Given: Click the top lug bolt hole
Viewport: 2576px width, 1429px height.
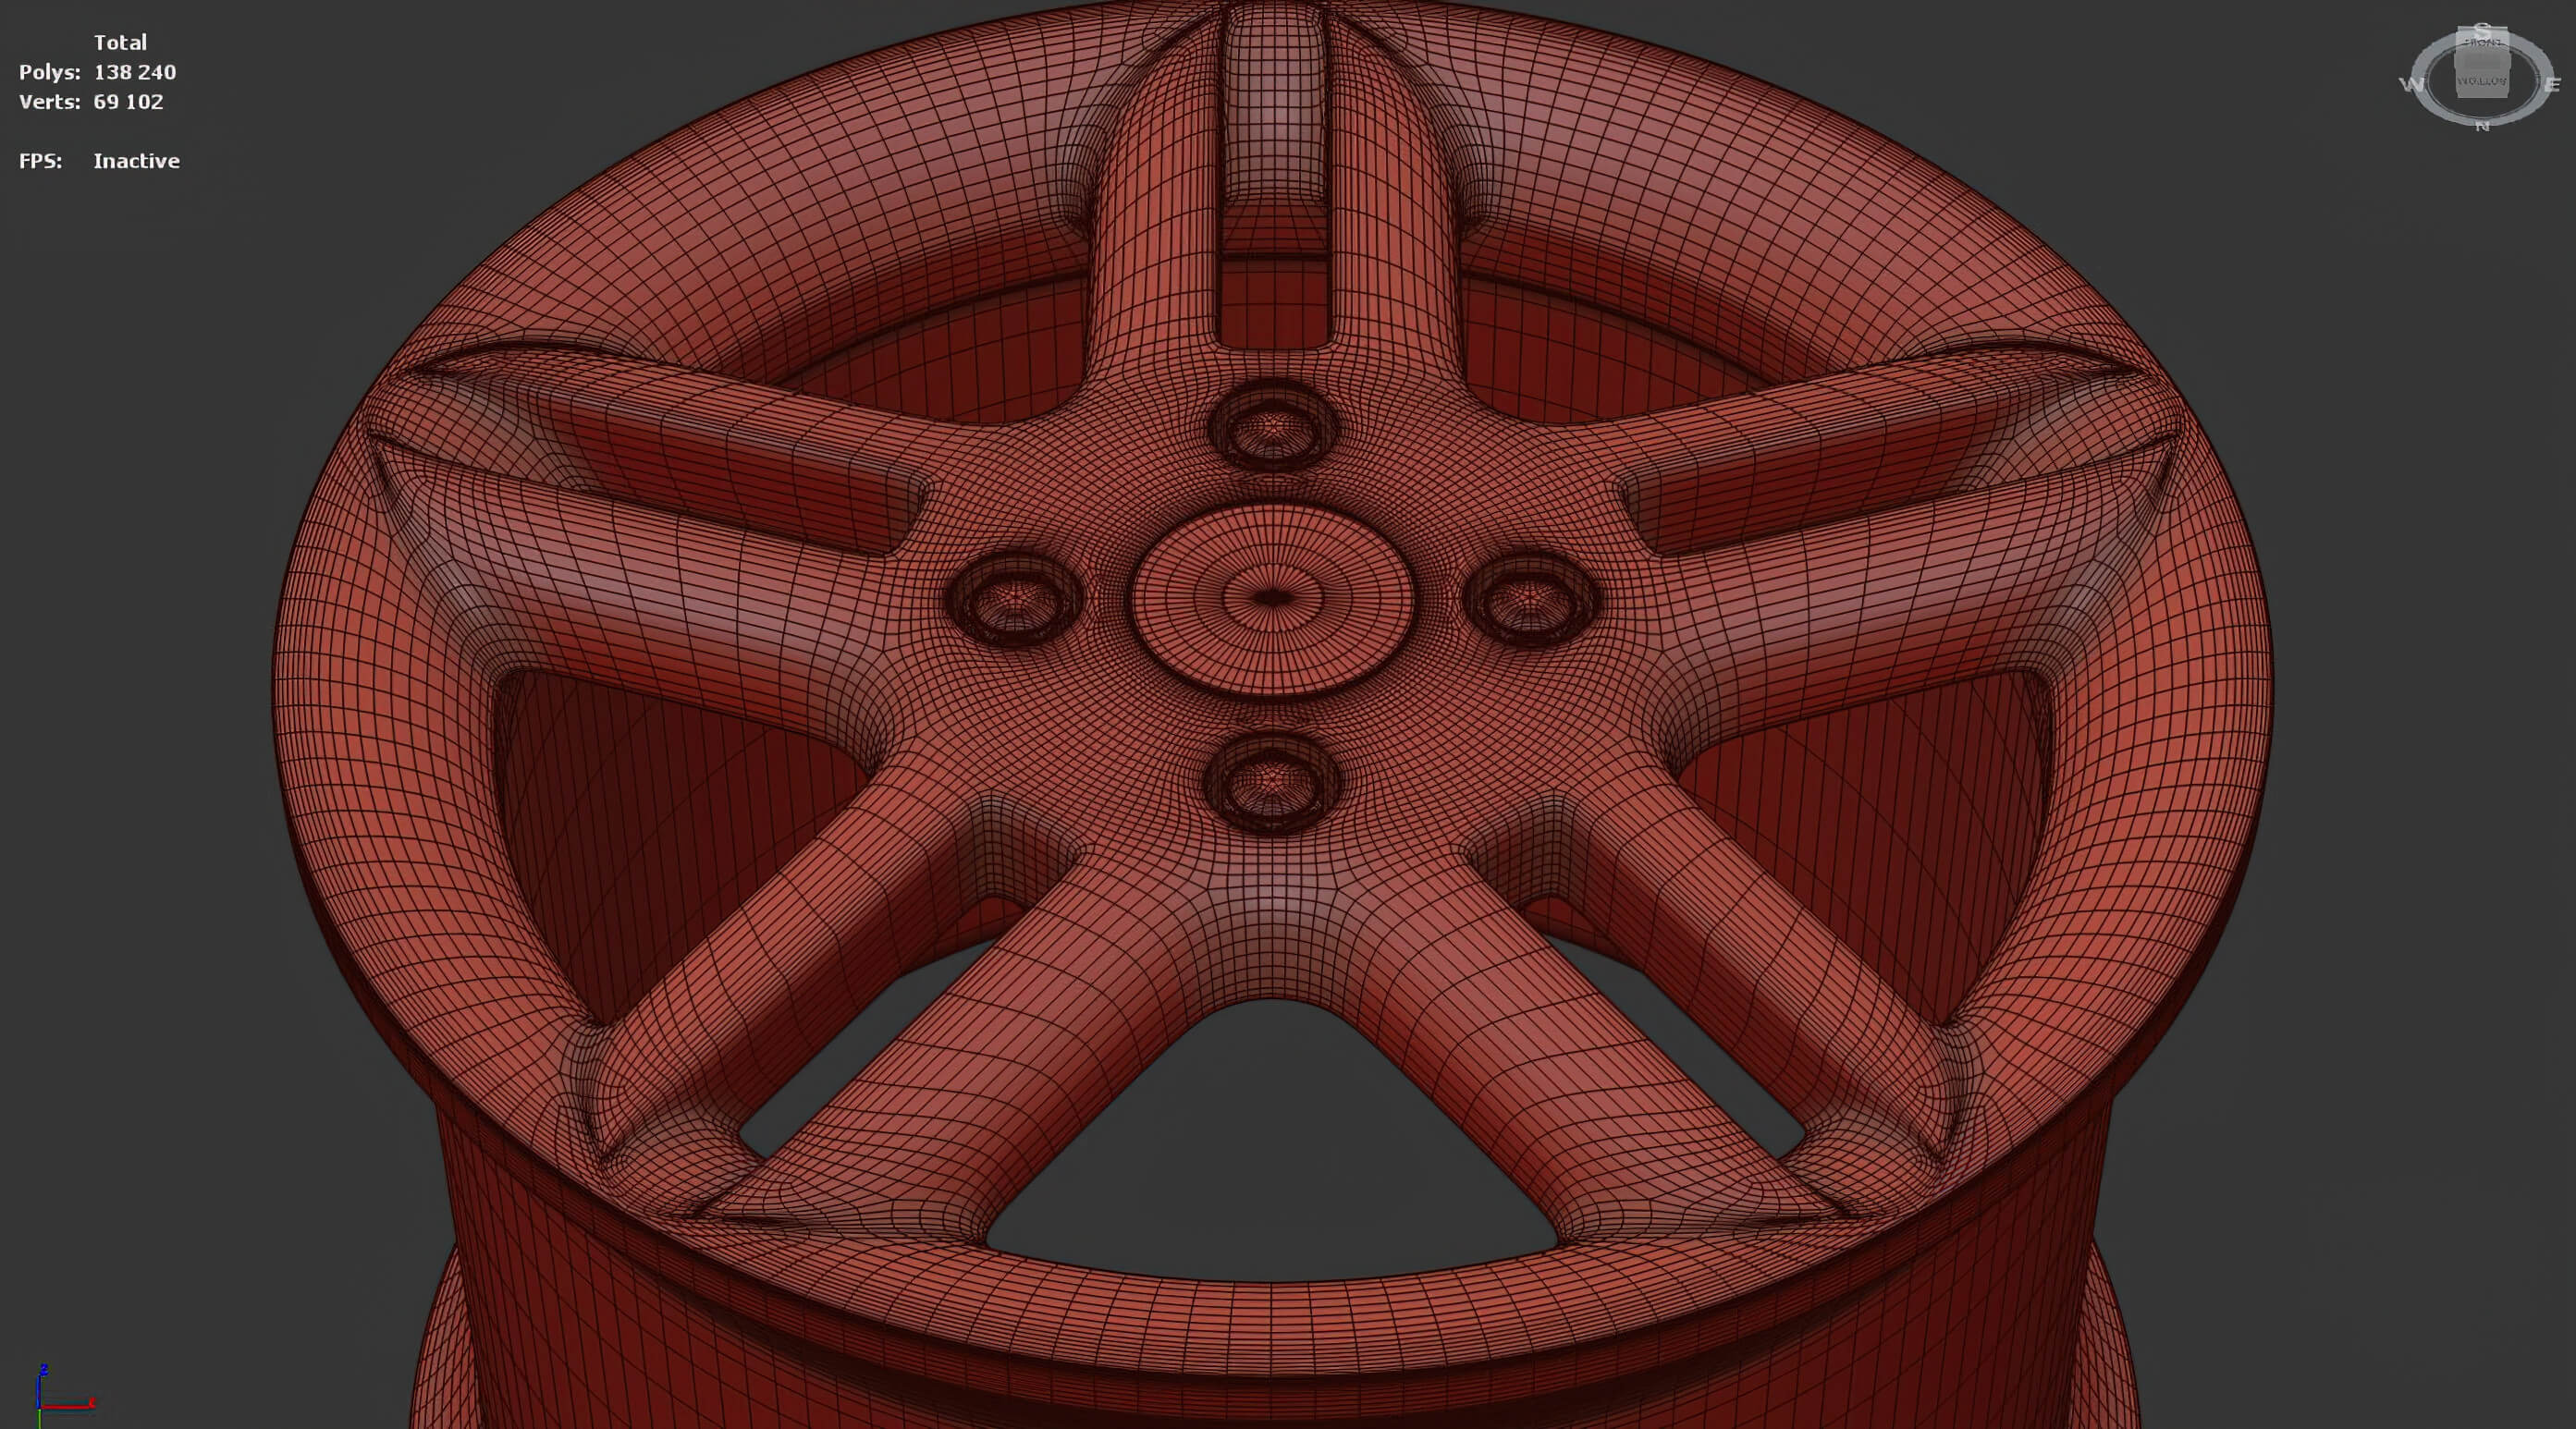Looking at the screenshot, I should point(1272,428).
